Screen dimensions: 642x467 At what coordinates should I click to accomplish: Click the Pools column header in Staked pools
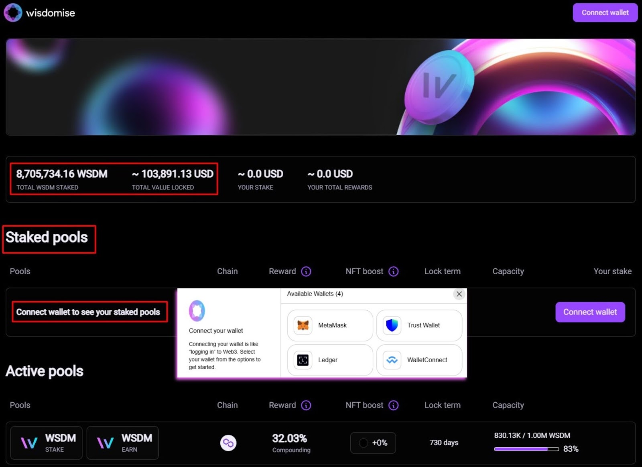click(20, 271)
